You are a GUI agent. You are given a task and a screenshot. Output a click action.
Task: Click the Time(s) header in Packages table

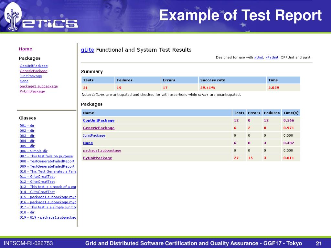click(x=291, y=113)
